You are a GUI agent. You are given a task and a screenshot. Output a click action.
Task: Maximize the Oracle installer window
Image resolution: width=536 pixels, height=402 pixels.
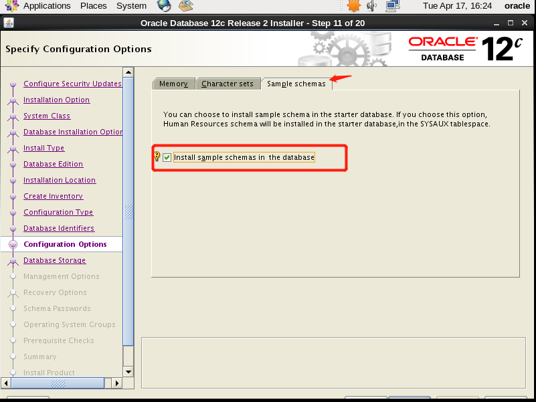(511, 23)
